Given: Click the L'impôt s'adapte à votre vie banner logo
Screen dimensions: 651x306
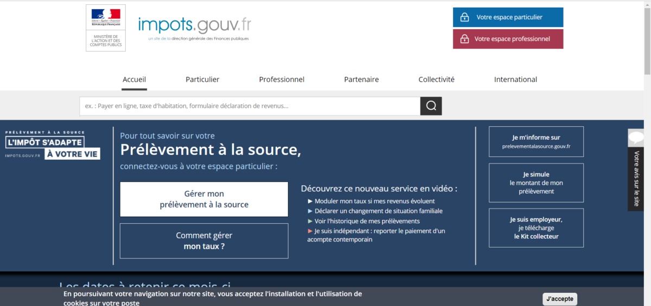Looking at the screenshot, I should coord(53,145).
